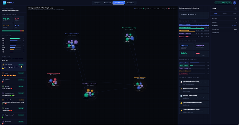The image size is (239, 125).
Task: Click the tamyluna117 avatar in signal feed
Action: point(3,100)
